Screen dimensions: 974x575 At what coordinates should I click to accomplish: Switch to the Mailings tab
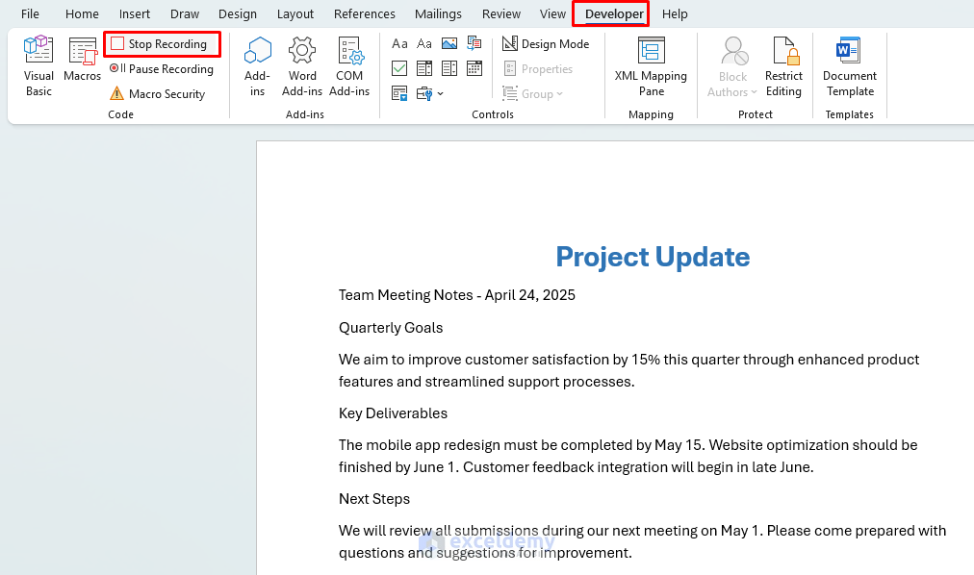[x=438, y=13]
